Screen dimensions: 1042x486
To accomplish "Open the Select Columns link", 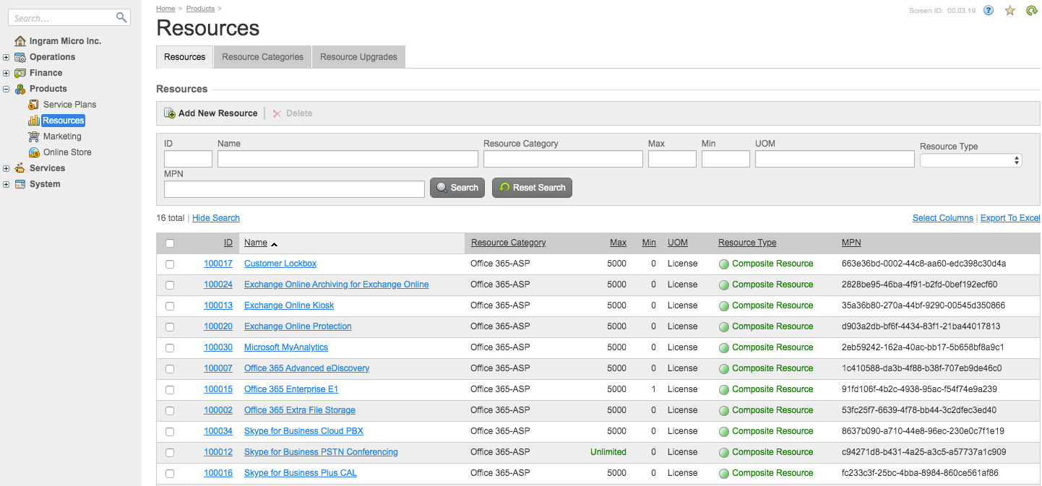I will click(x=943, y=218).
